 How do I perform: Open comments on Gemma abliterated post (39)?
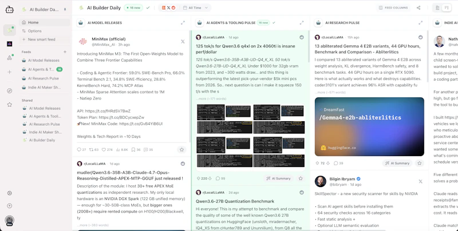pos(338,163)
